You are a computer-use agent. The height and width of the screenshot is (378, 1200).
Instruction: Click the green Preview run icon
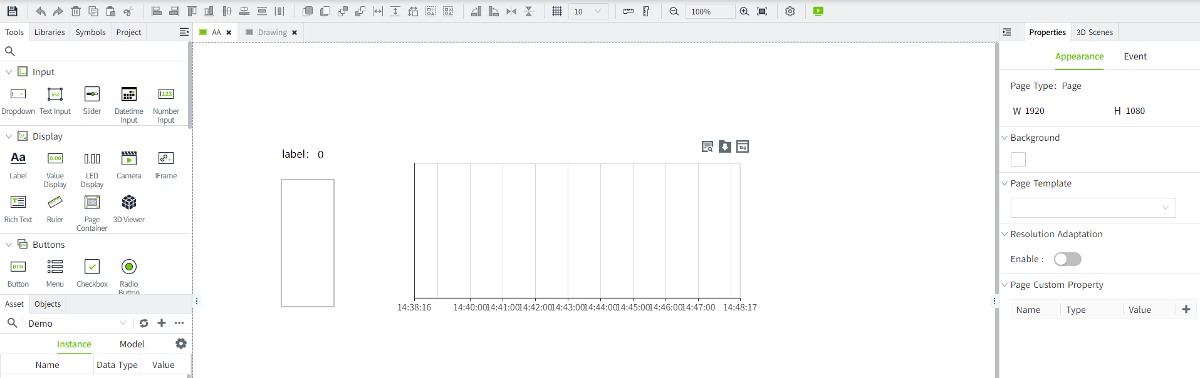pos(818,11)
